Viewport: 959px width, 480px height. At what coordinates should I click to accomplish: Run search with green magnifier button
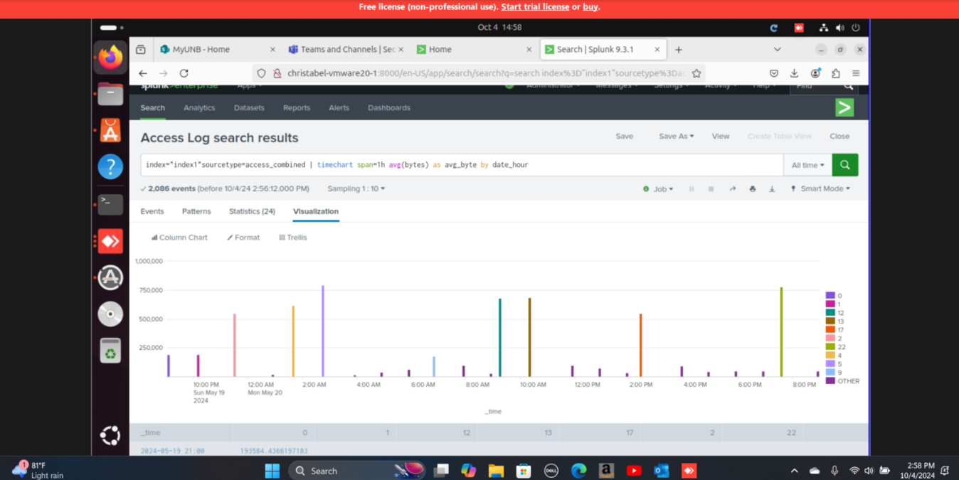click(844, 165)
